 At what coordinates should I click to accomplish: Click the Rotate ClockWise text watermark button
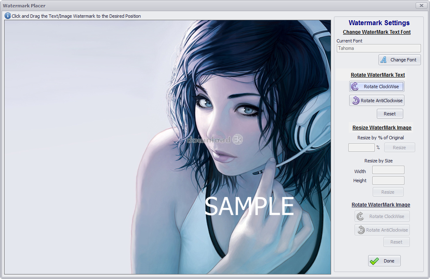(x=376, y=87)
